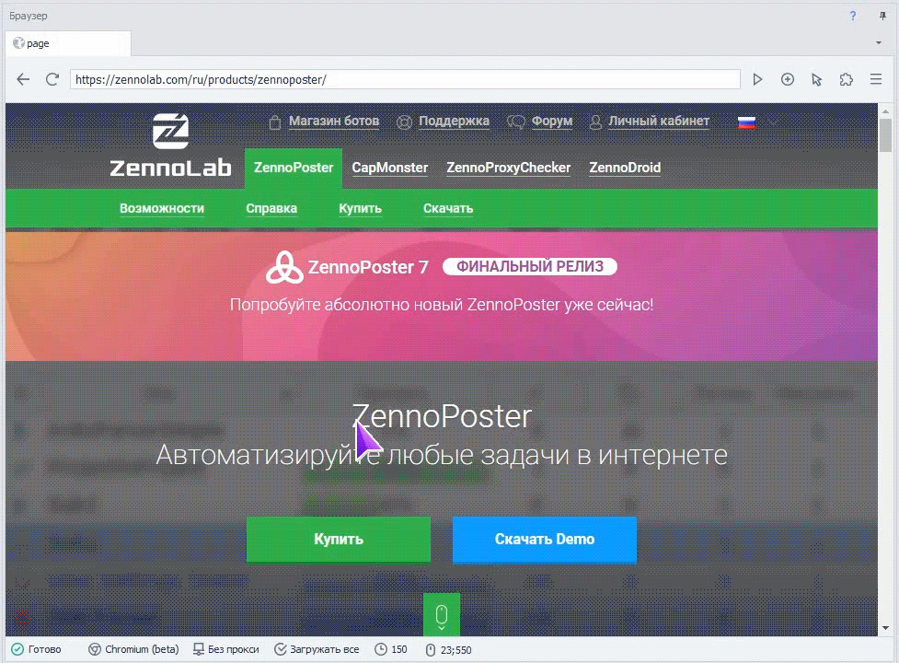Image resolution: width=899 pixels, height=663 pixels.
Task: Expand the tab list dropdown arrow
Action: tap(879, 43)
